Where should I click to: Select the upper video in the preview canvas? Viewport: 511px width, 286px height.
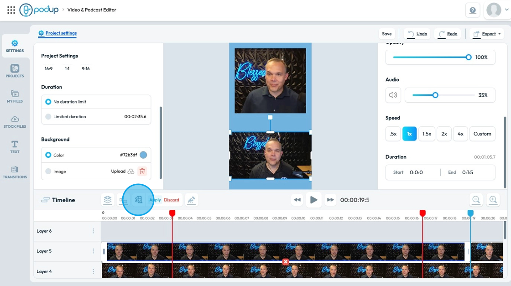click(x=270, y=81)
